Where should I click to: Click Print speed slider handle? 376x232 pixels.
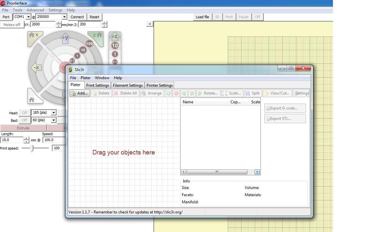tap(32, 148)
